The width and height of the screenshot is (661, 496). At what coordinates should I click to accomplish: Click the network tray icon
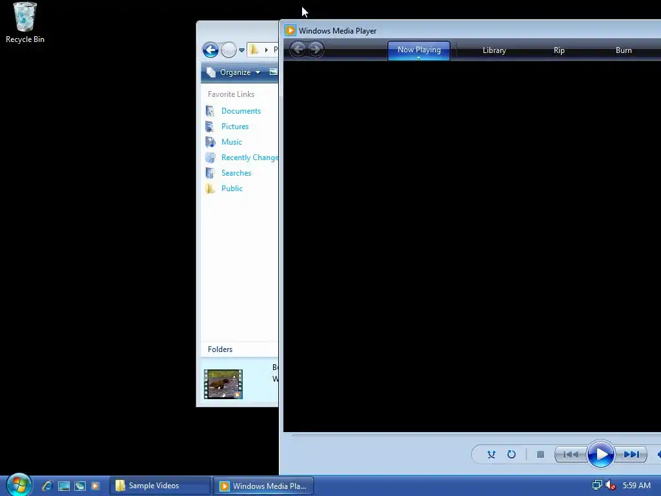(597, 485)
